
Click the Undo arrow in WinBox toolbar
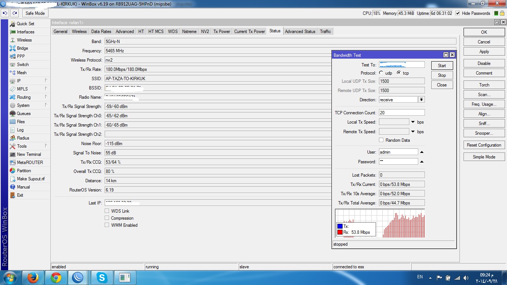(5, 13)
